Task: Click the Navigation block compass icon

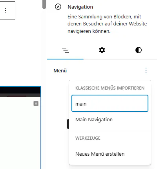Action: tap(58, 7)
